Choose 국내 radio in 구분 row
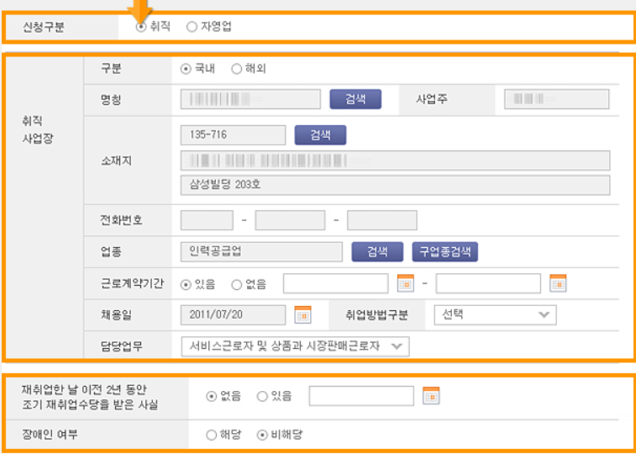The width and height of the screenshot is (636, 454). (186, 70)
